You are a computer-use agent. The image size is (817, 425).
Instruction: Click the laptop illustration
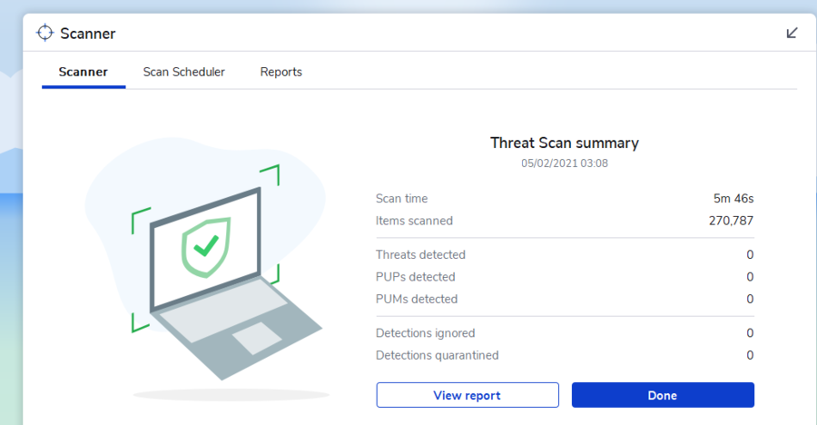tap(229, 282)
